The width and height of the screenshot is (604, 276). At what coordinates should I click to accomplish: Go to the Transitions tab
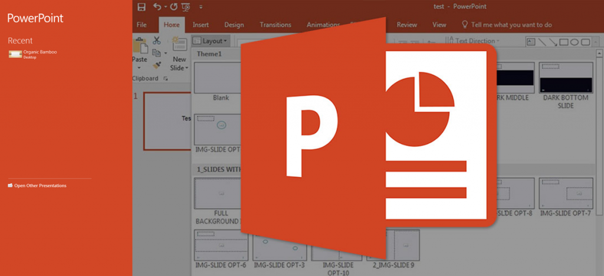pos(275,25)
